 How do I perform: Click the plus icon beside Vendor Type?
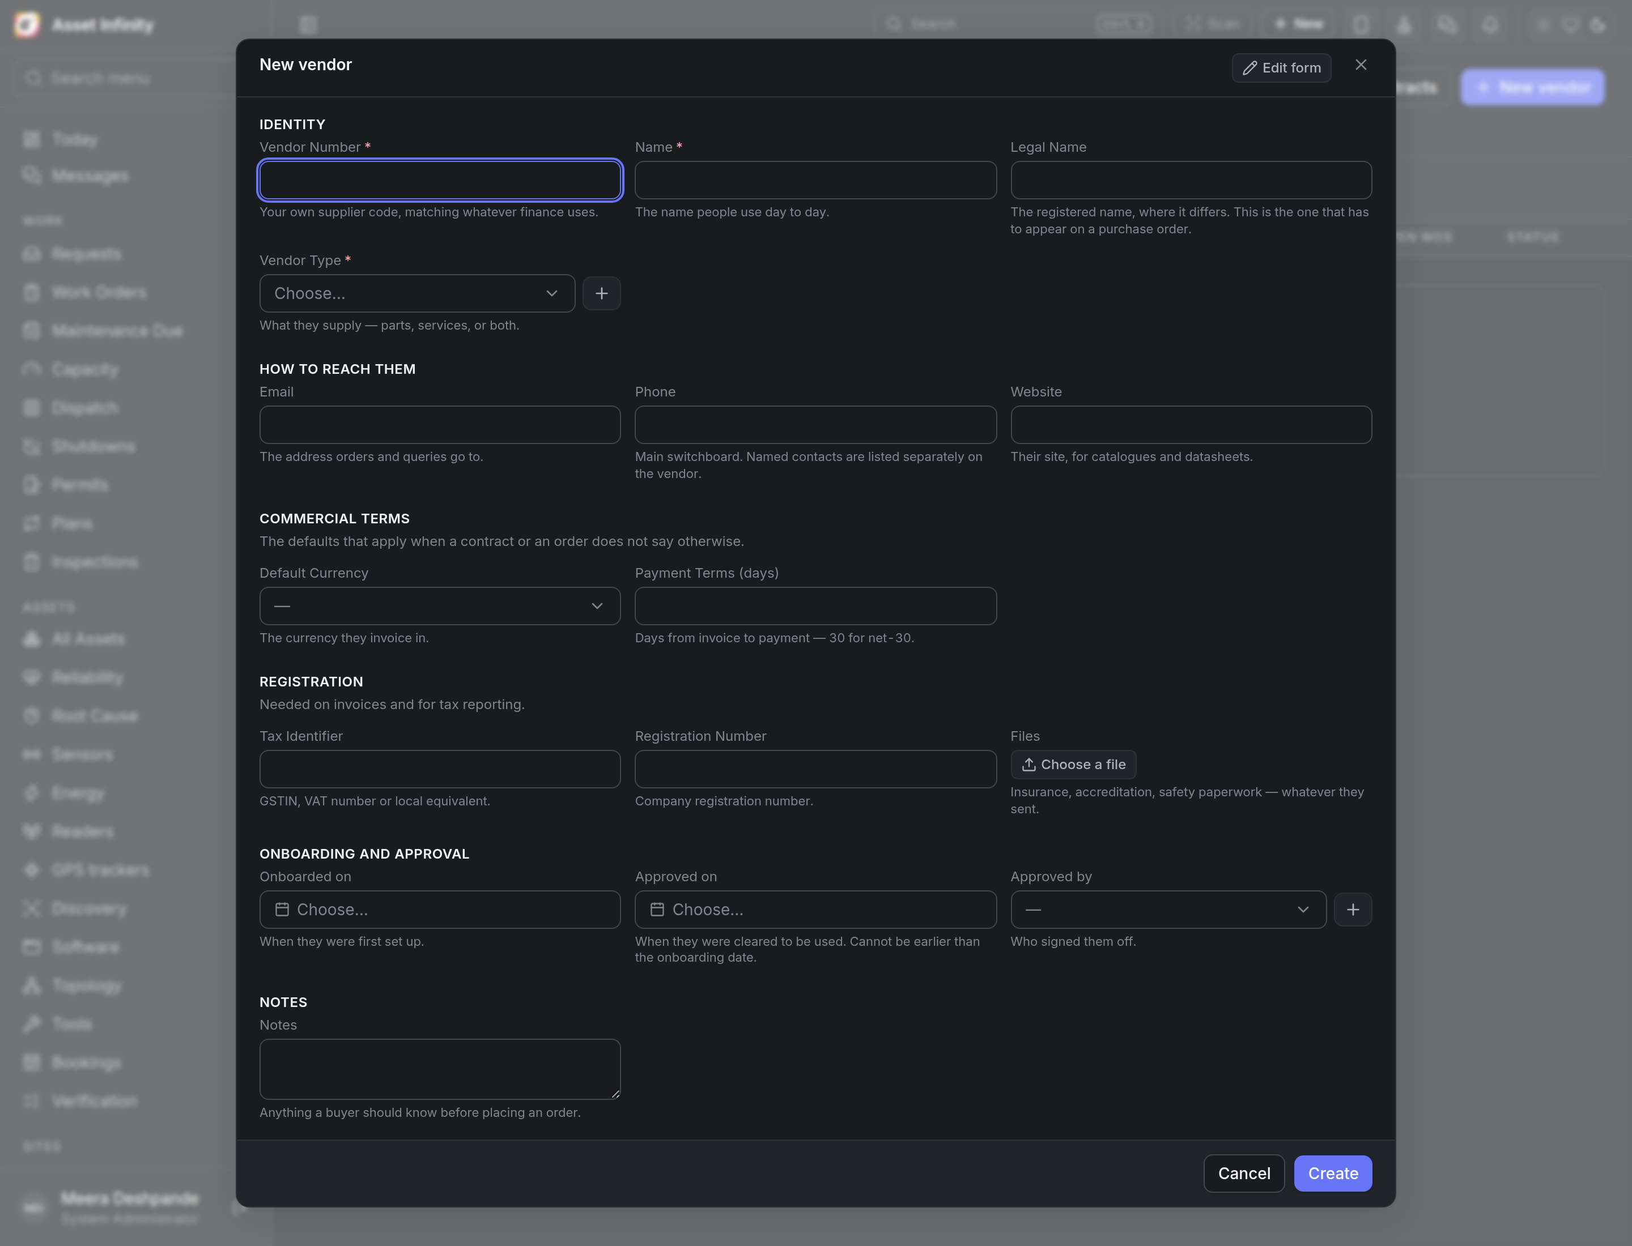[601, 293]
